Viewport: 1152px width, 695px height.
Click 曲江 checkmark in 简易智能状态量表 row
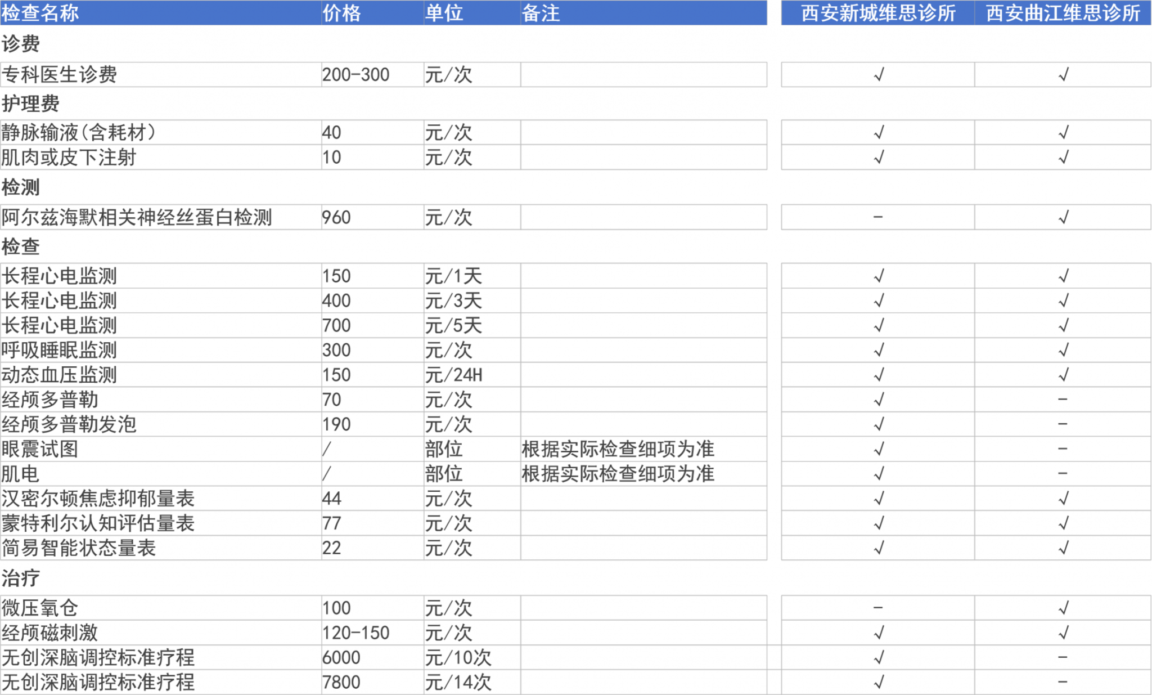click(1063, 548)
